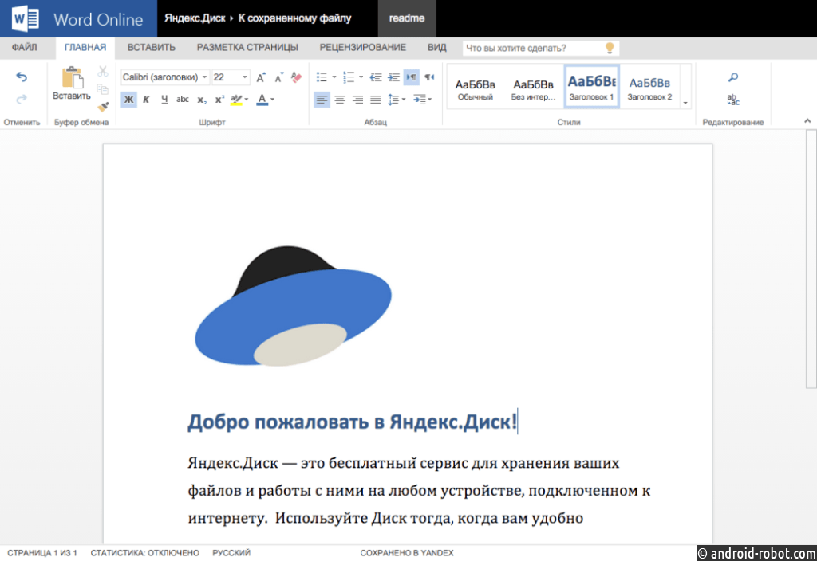Open special indent options dropdown
The height and width of the screenshot is (561, 817).
click(423, 100)
